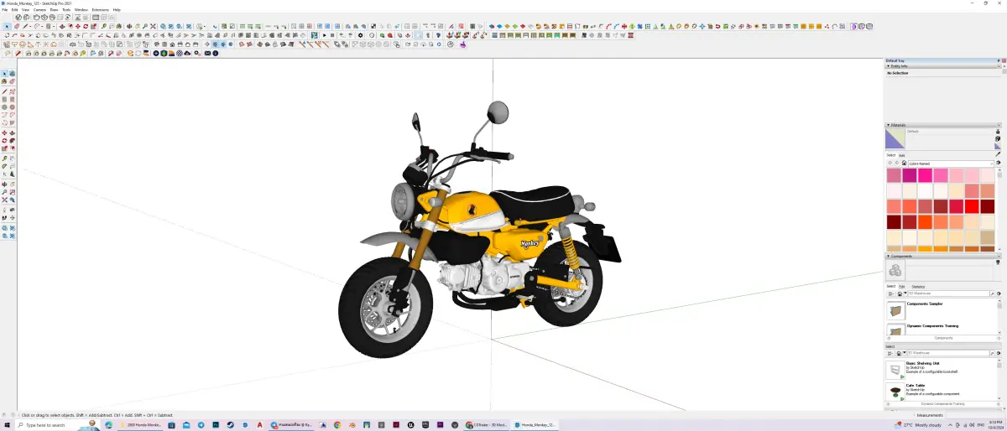
Task: Open the File menu
Action: 4,9
